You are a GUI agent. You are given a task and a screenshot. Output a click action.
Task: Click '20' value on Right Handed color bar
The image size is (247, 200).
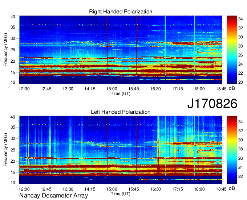coord(240,82)
